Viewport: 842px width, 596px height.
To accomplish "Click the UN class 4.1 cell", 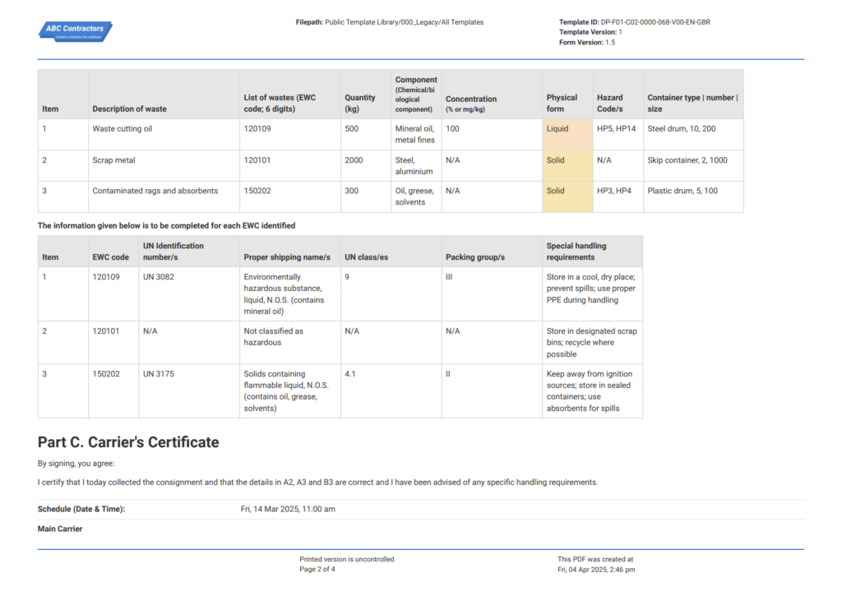I will point(348,373).
